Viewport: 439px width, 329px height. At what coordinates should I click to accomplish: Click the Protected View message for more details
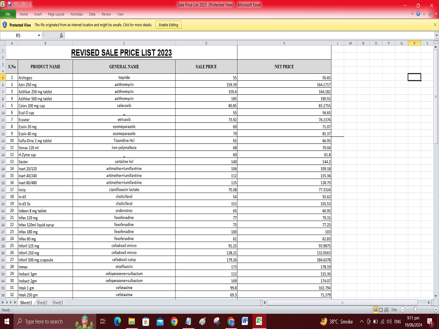click(x=93, y=25)
